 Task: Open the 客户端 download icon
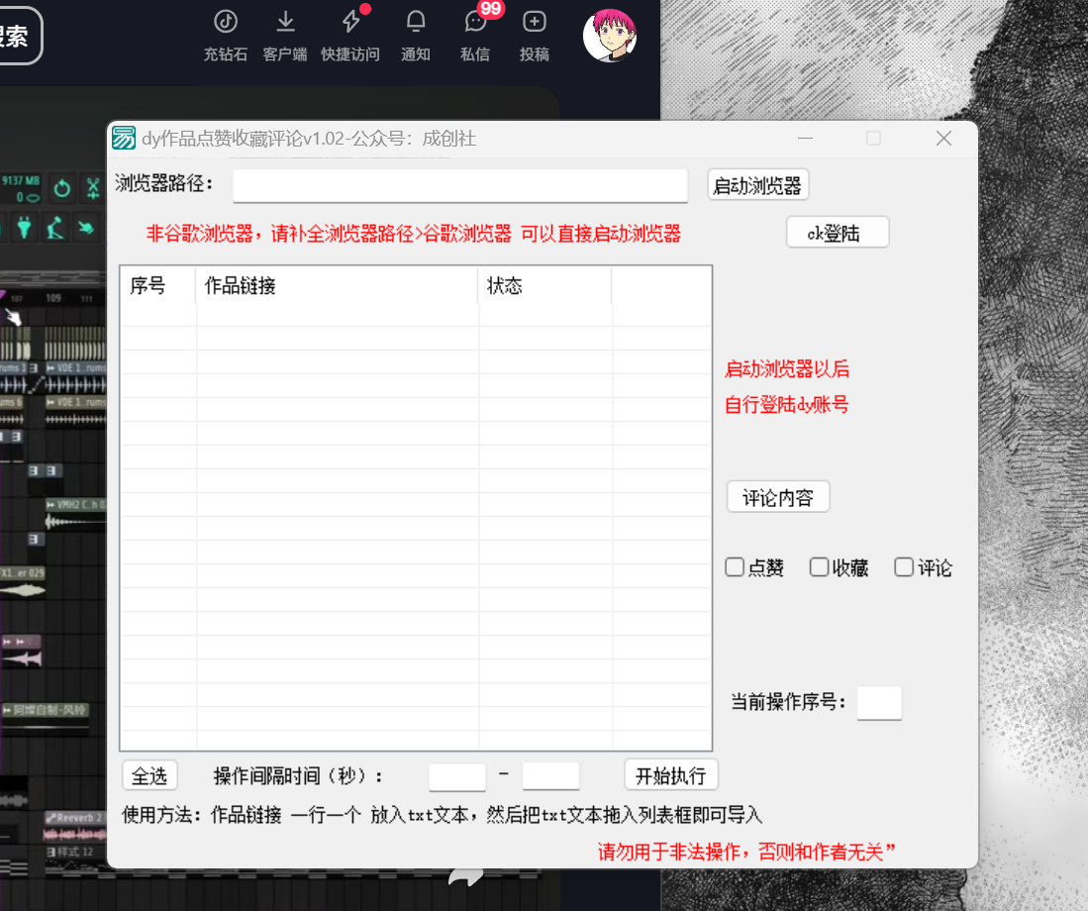point(285,22)
